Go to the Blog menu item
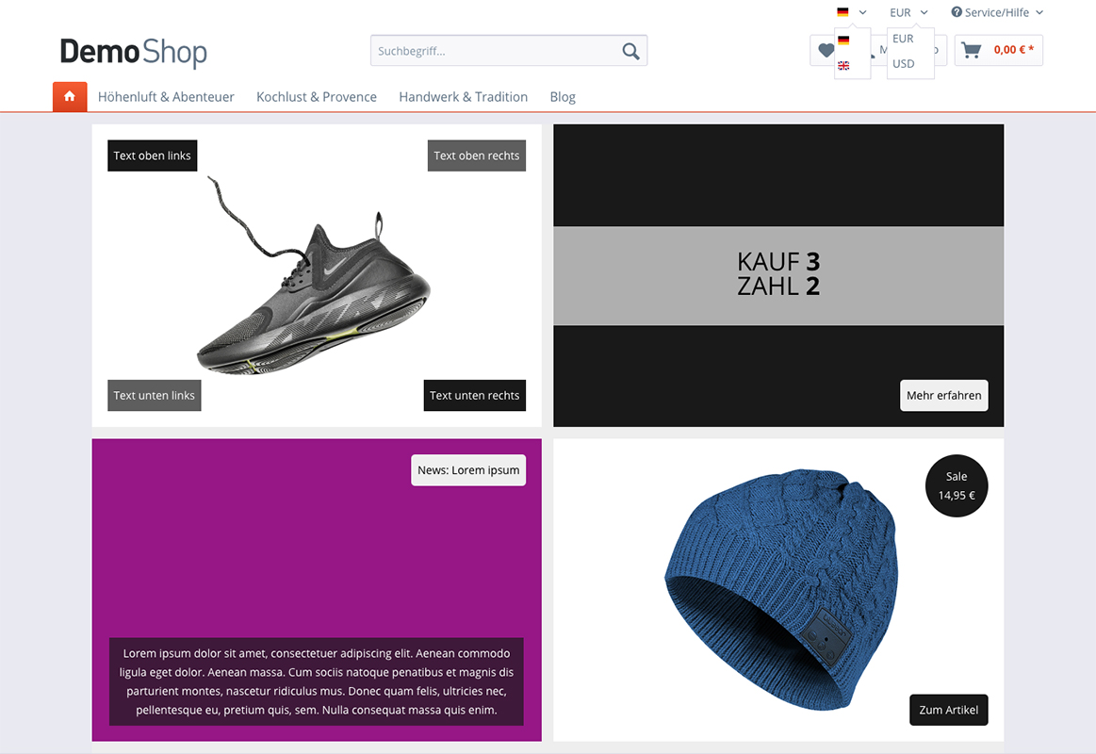Viewport: 1096px width, 754px height. [563, 96]
